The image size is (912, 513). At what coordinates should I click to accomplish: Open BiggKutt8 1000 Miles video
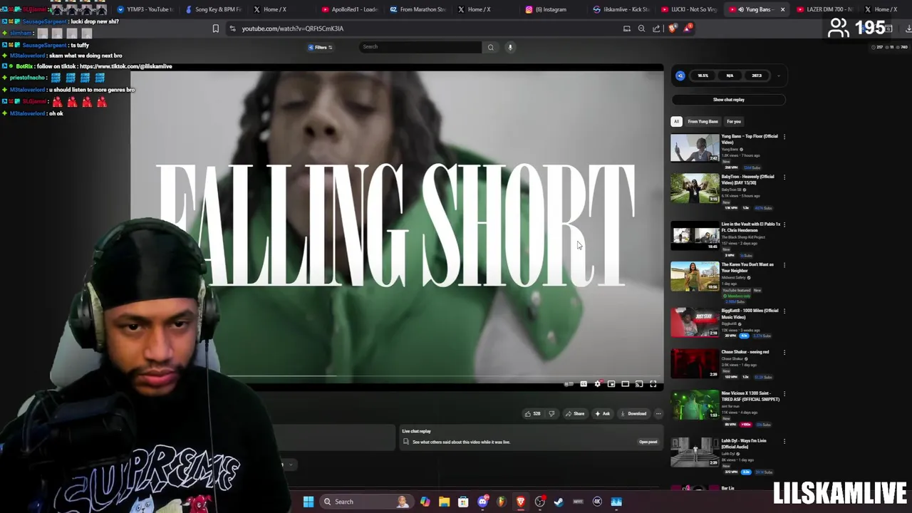pos(695,322)
